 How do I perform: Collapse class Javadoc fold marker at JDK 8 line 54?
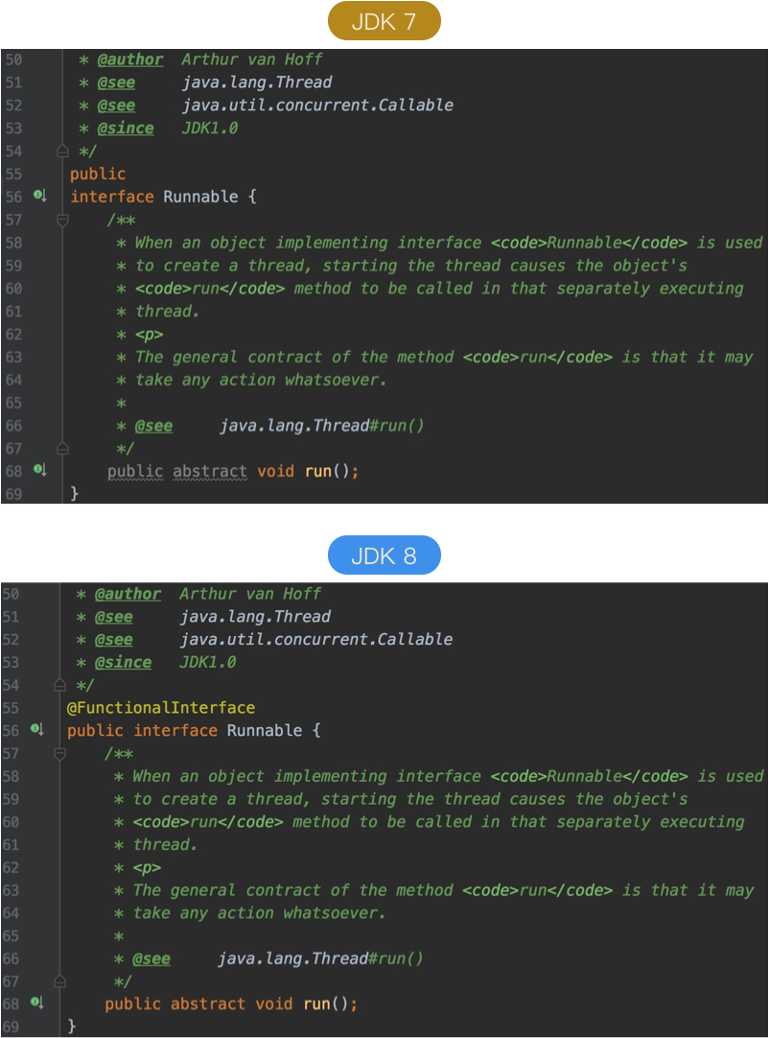point(60,685)
